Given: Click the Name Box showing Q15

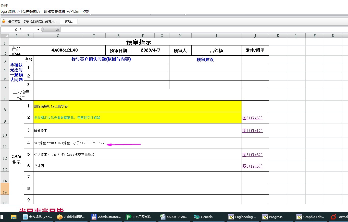Looking at the screenshot, I should [18, 30].
